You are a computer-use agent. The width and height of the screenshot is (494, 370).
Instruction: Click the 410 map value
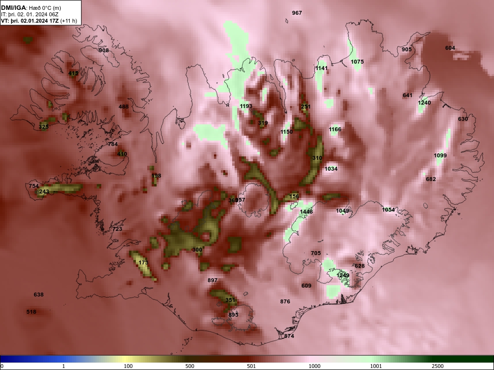click(x=122, y=154)
